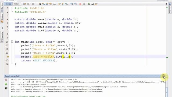
Task: Click the Last Edit toolbar icon
Action: tap(24, 4)
